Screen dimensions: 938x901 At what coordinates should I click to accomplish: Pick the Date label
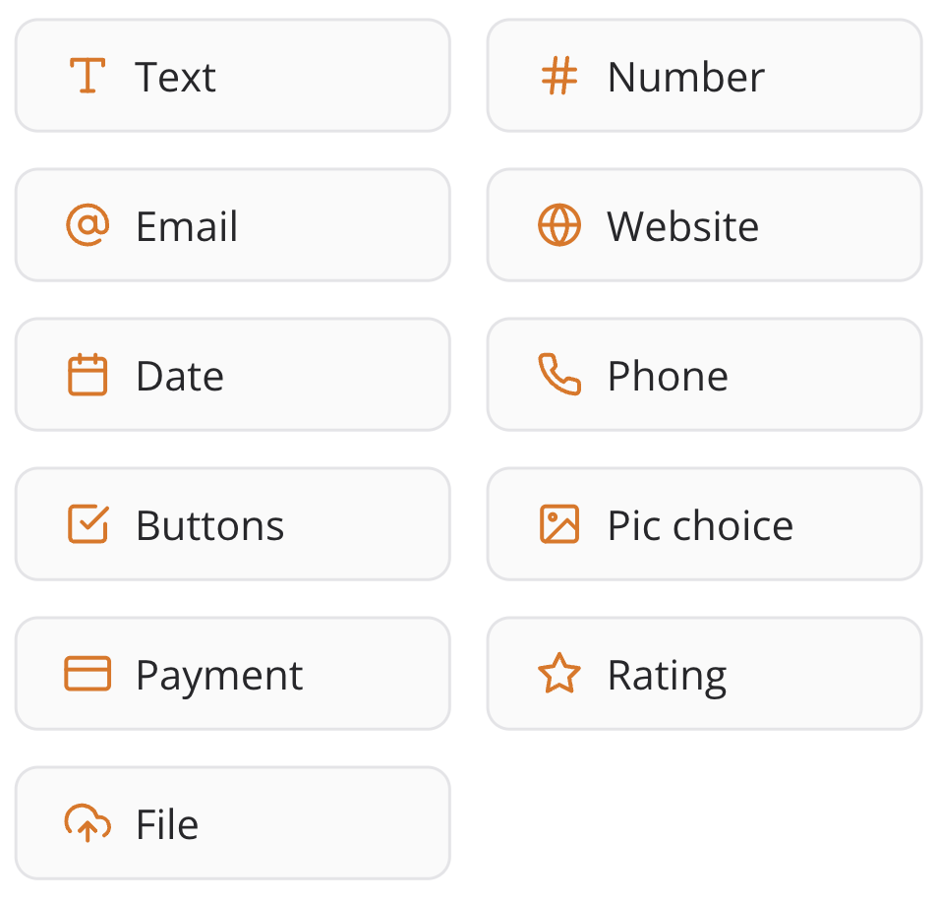point(180,376)
